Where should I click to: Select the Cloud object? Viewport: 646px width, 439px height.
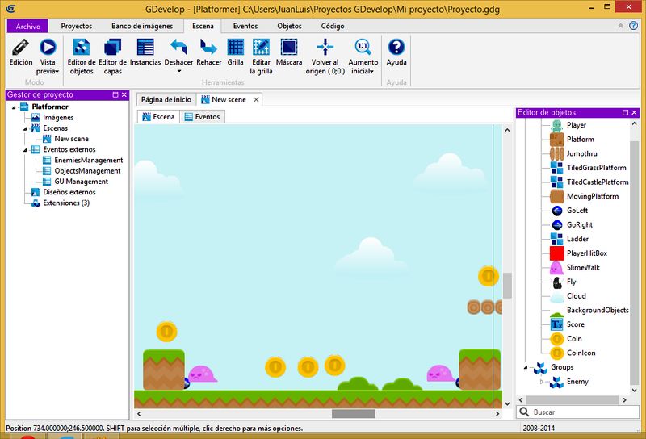[576, 296]
